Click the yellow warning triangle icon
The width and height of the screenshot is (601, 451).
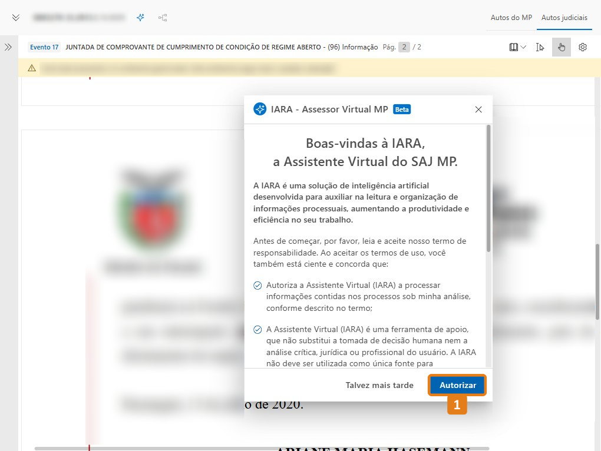[x=32, y=68]
